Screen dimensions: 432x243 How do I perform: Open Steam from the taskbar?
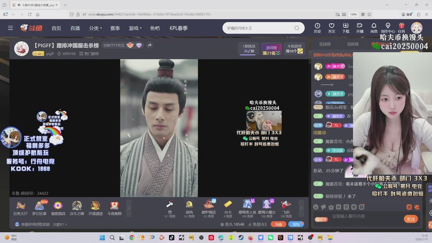(x=241, y=238)
